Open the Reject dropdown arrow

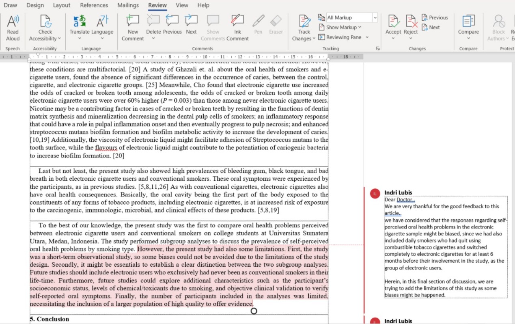411,39
